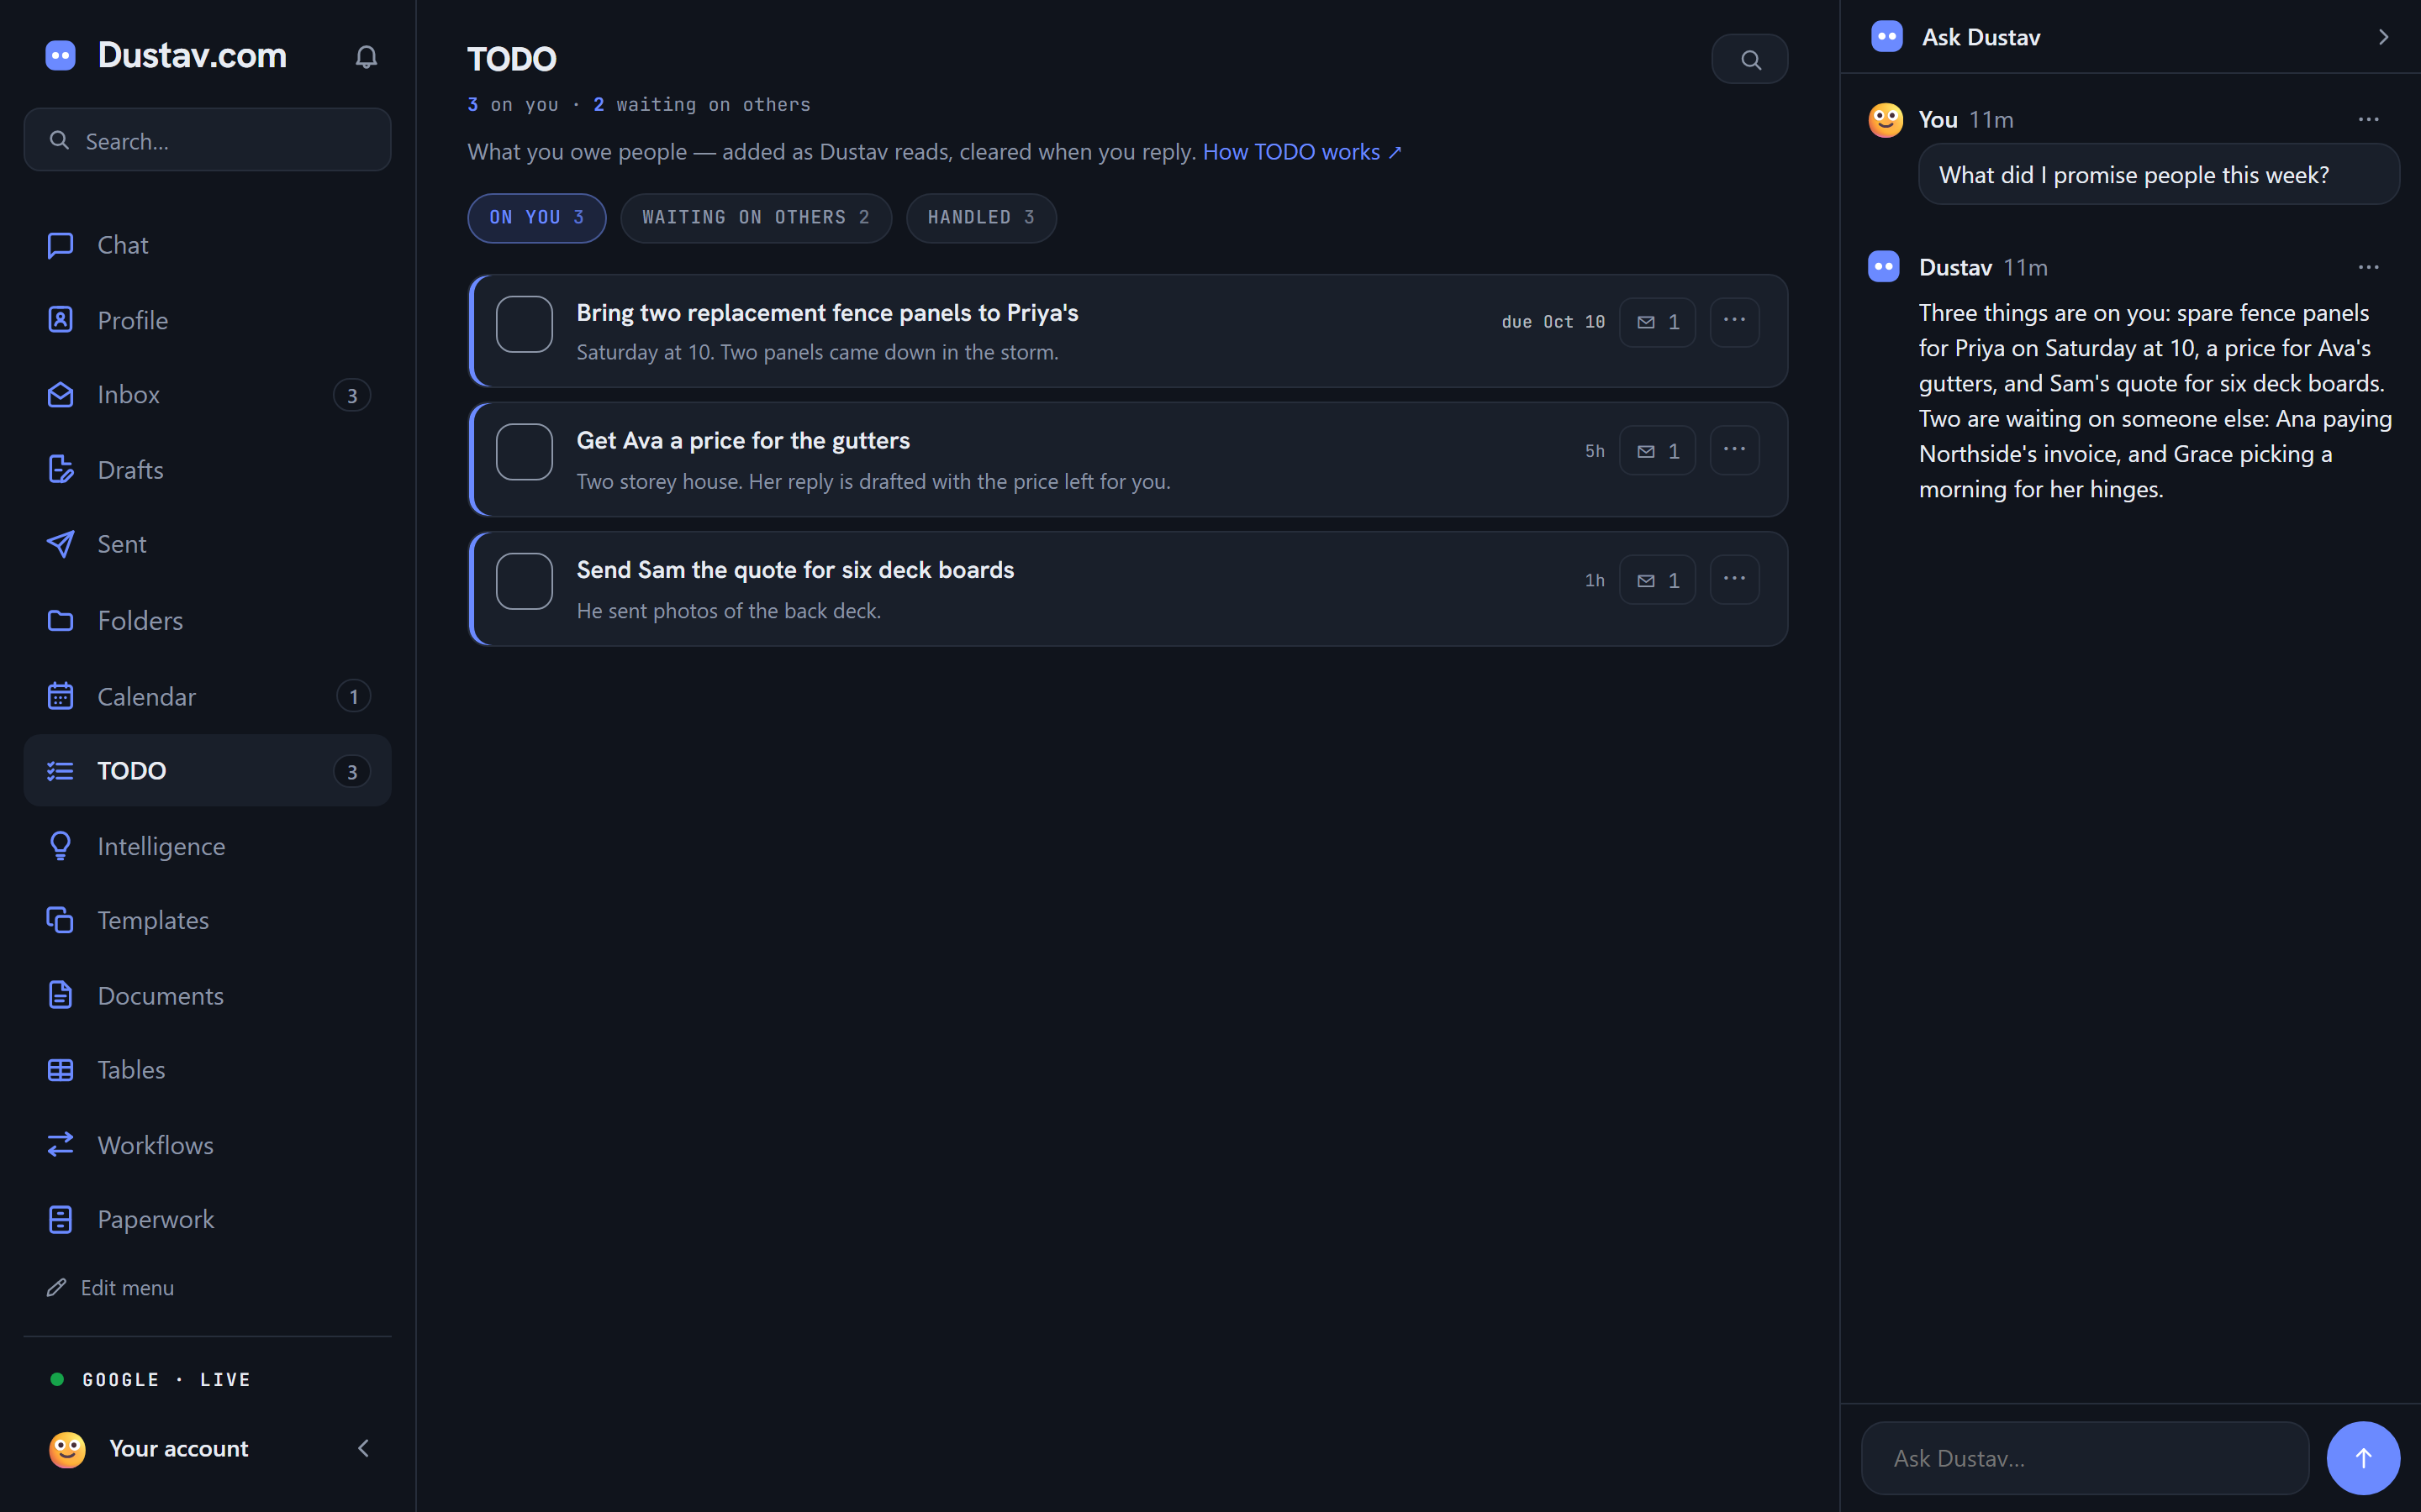Send message with the arrow button
Screen dimensions: 2421x1512
2363,1458
